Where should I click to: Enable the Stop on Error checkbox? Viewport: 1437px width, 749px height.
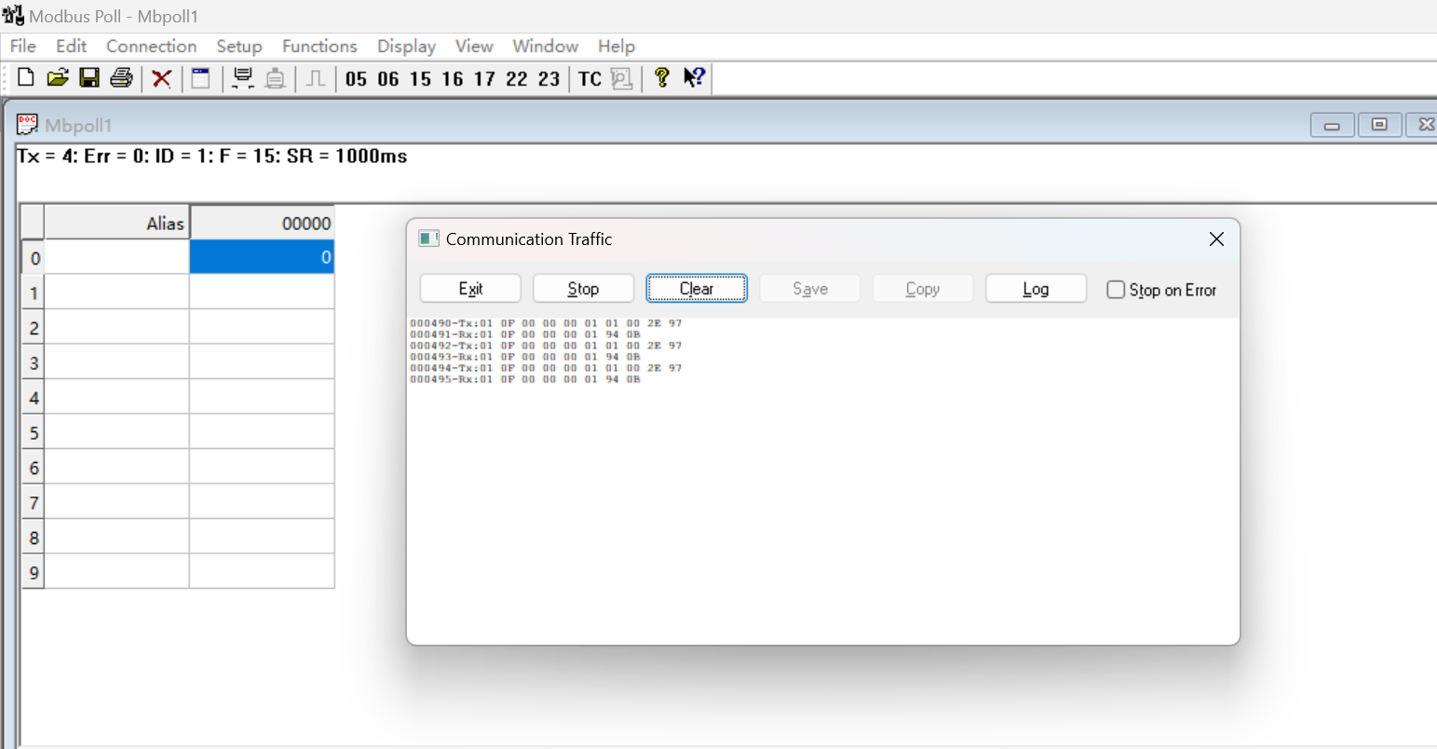pyautogui.click(x=1116, y=290)
